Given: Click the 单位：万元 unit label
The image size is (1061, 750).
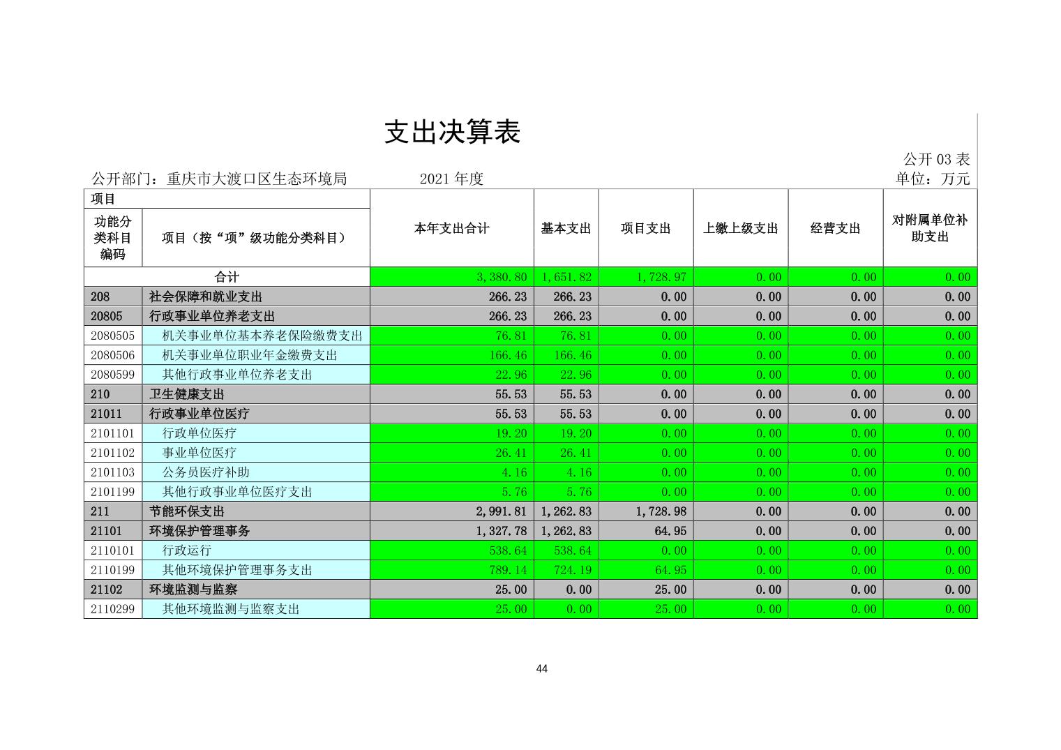Looking at the screenshot, I should pyautogui.click(x=932, y=179).
